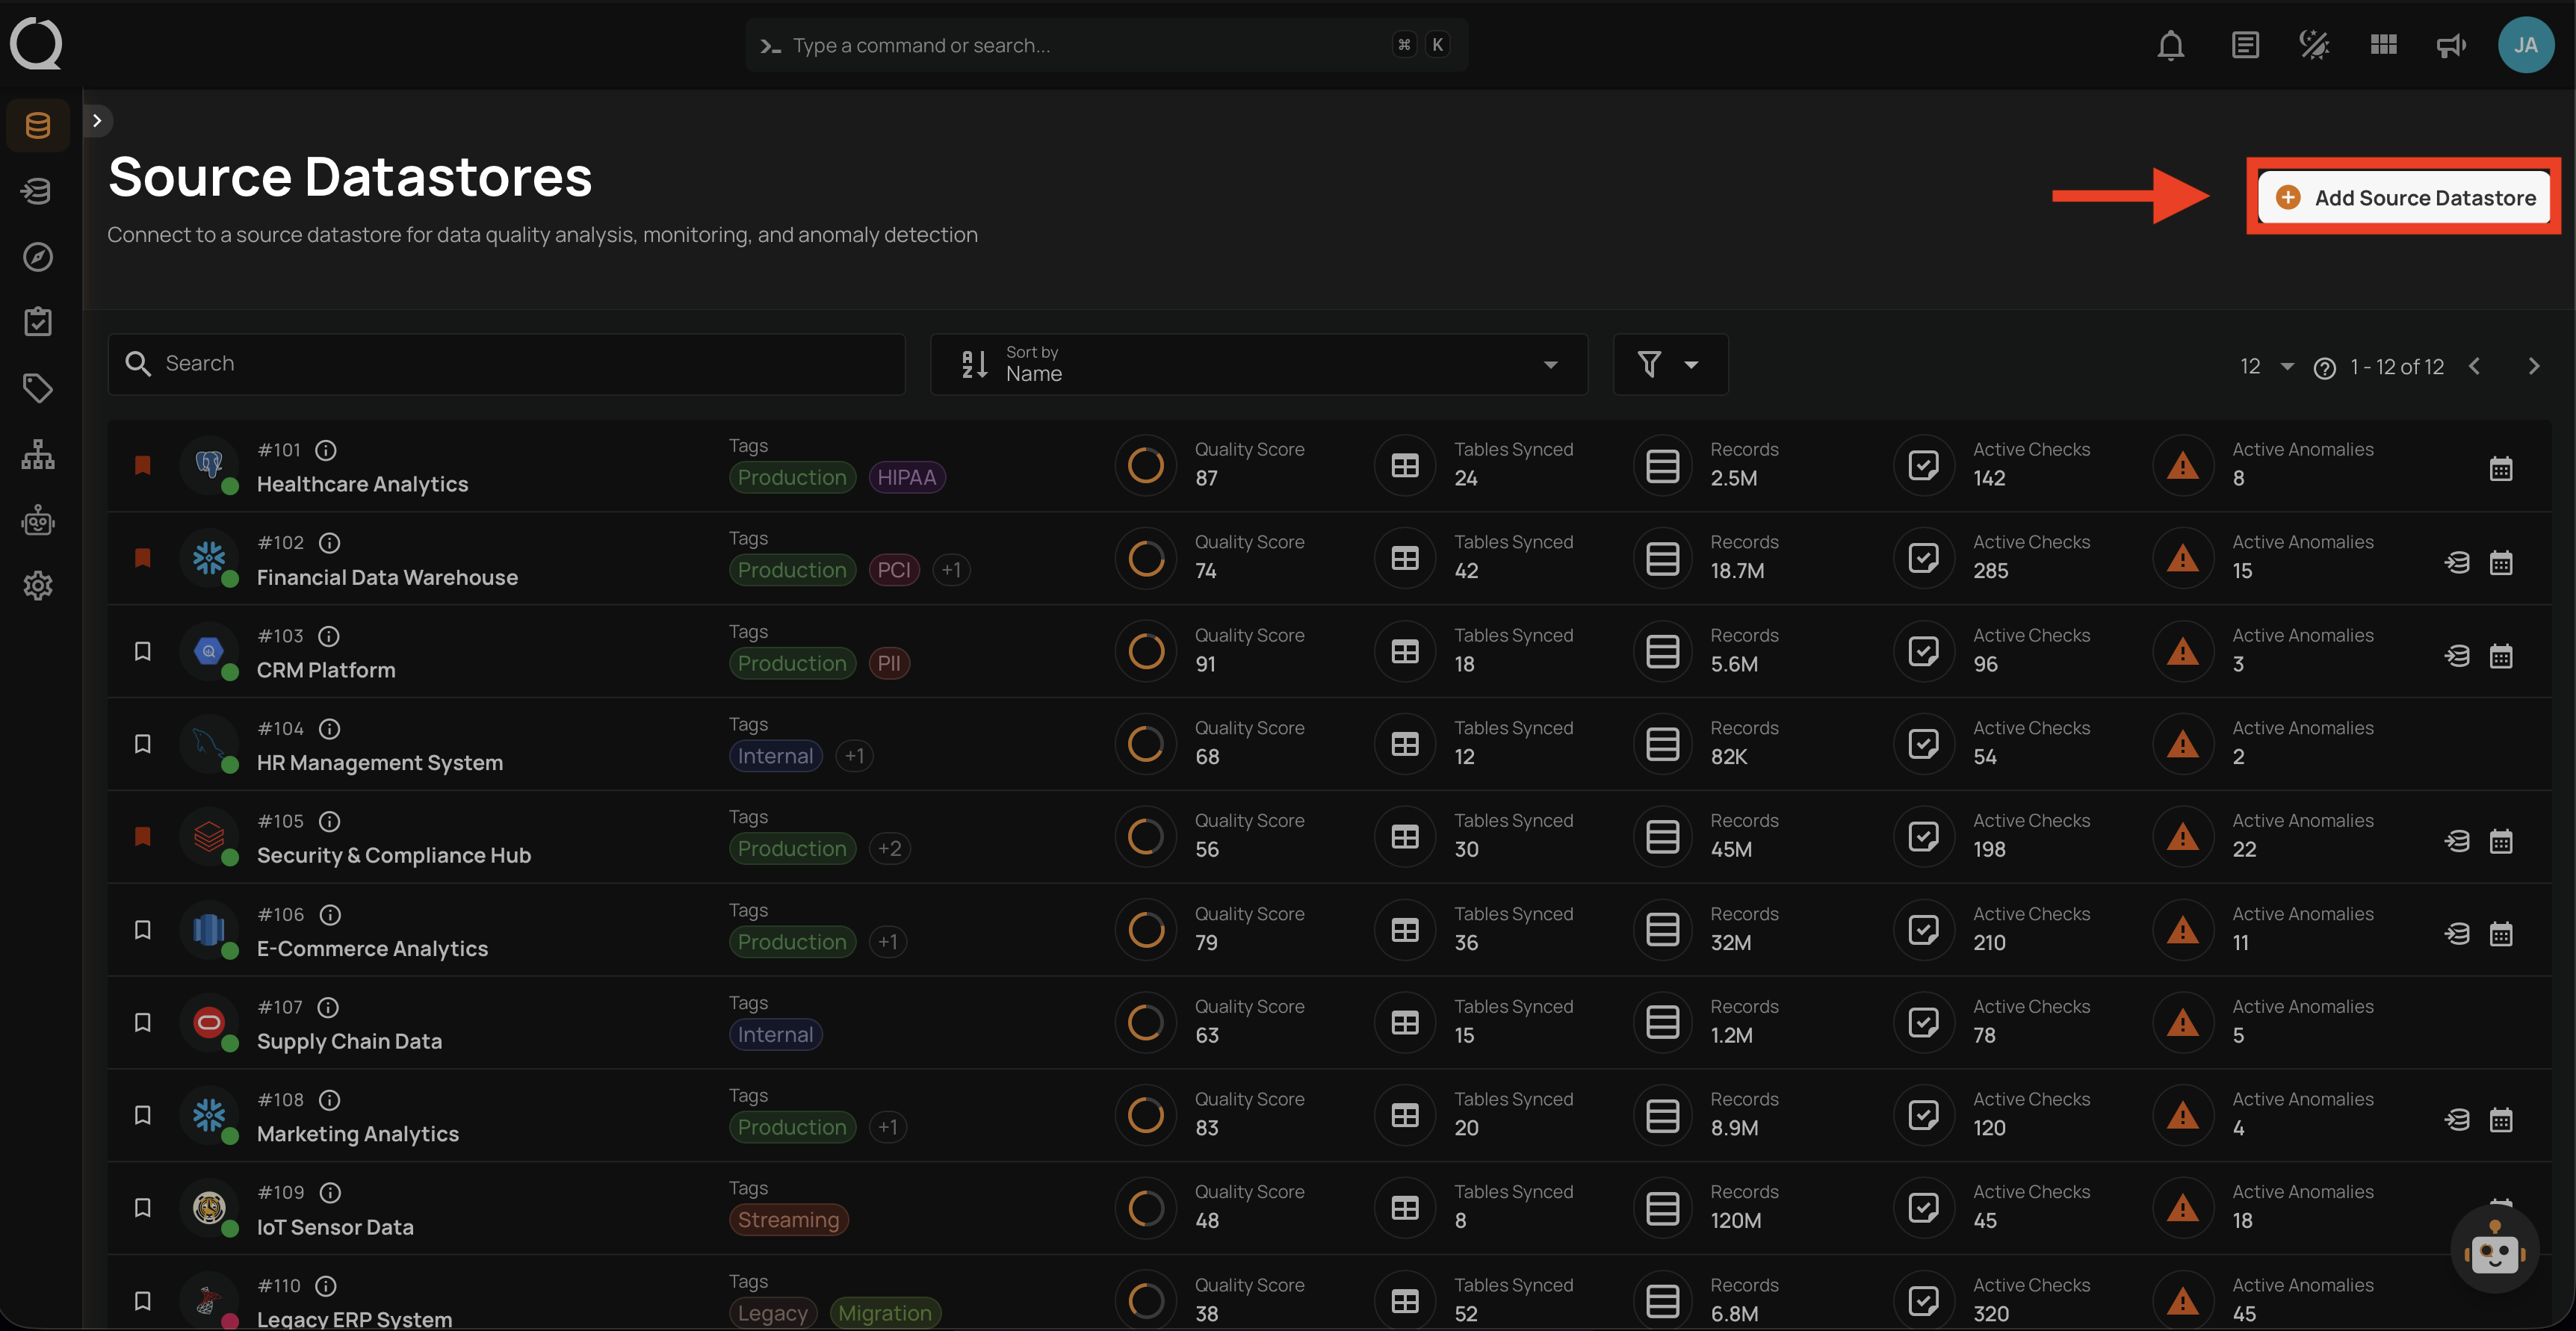Click the megaphone announcements icon
Screen dimensions: 2576x1331
tap(2450, 44)
